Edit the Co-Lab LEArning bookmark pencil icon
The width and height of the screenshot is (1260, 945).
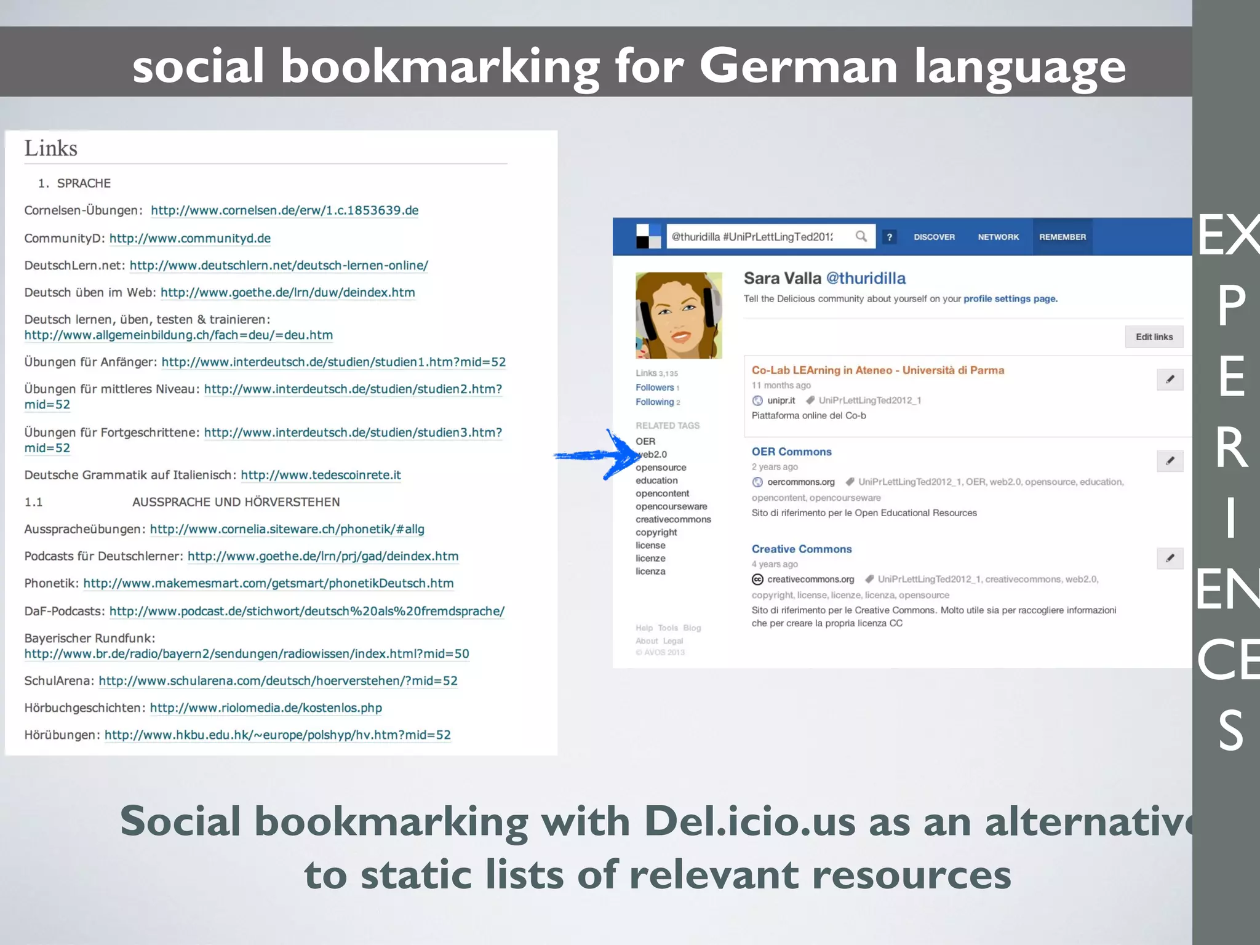pos(1170,380)
